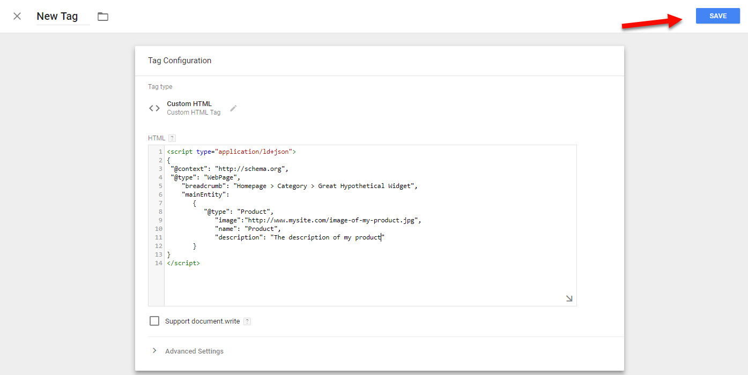Click the "@type": "WebPage" line
748x375 pixels.
point(206,177)
